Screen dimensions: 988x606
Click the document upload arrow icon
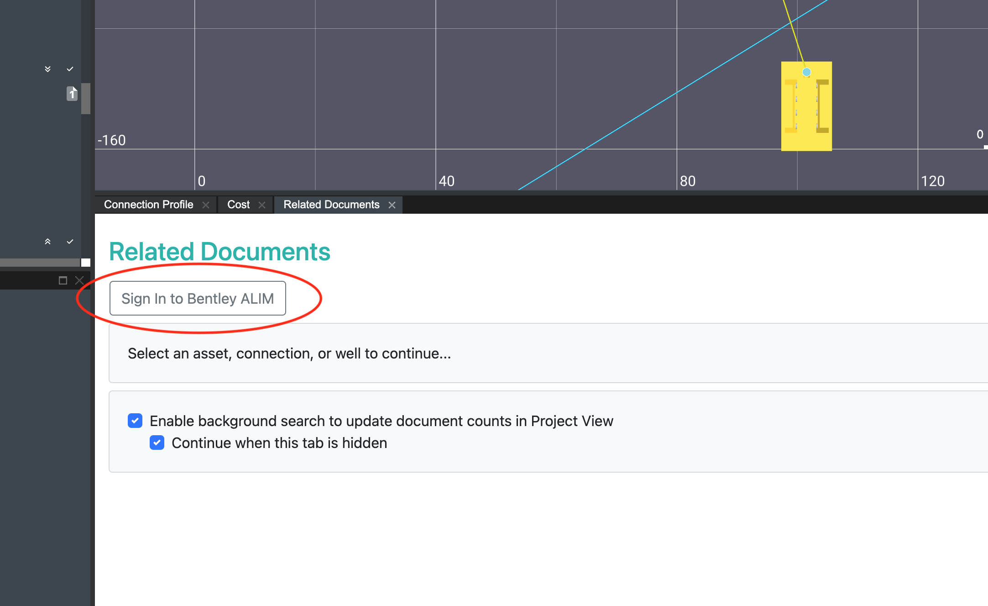(72, 94)
